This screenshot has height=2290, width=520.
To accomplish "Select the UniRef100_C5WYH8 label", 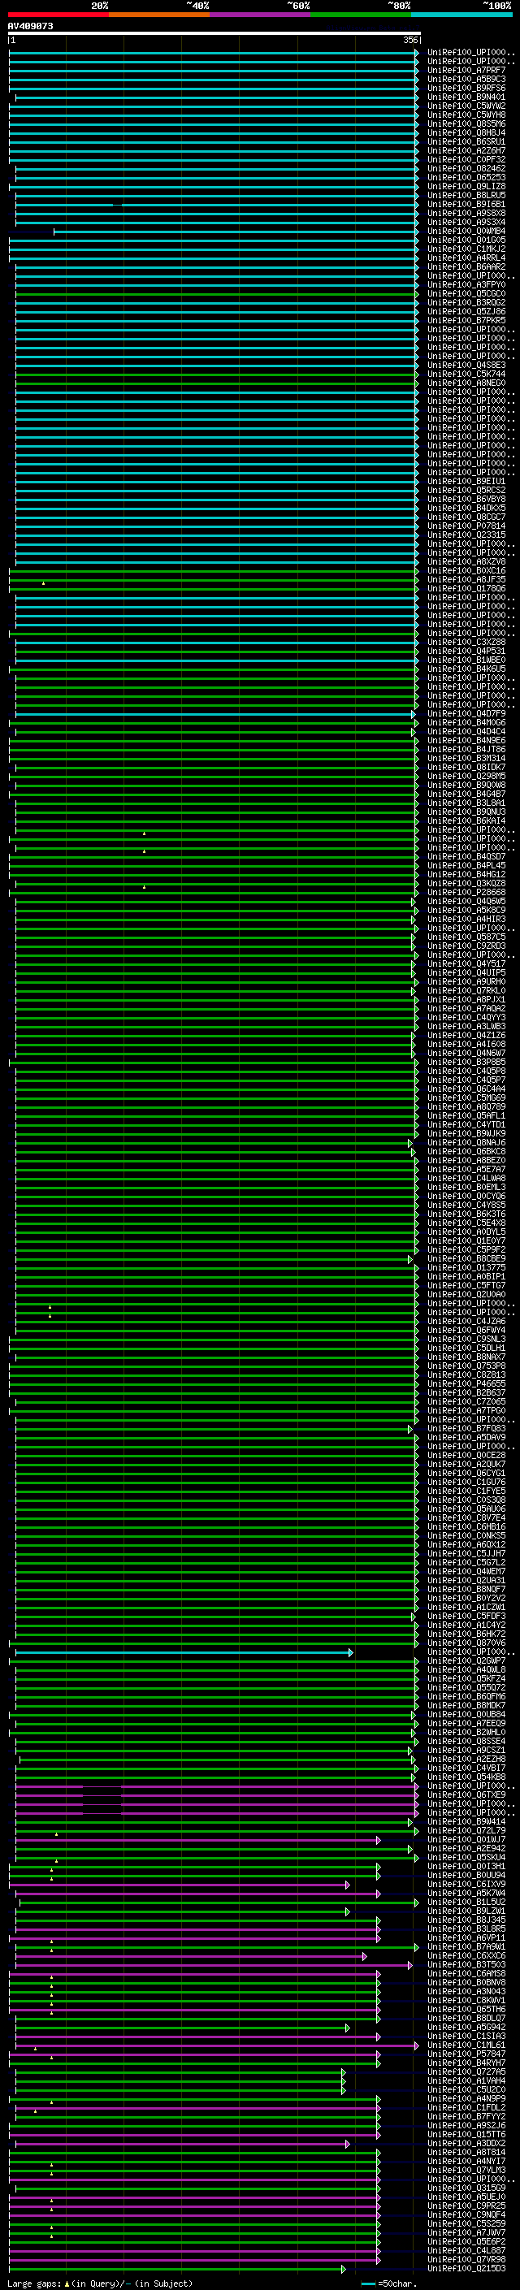I will tap(466, 115).
